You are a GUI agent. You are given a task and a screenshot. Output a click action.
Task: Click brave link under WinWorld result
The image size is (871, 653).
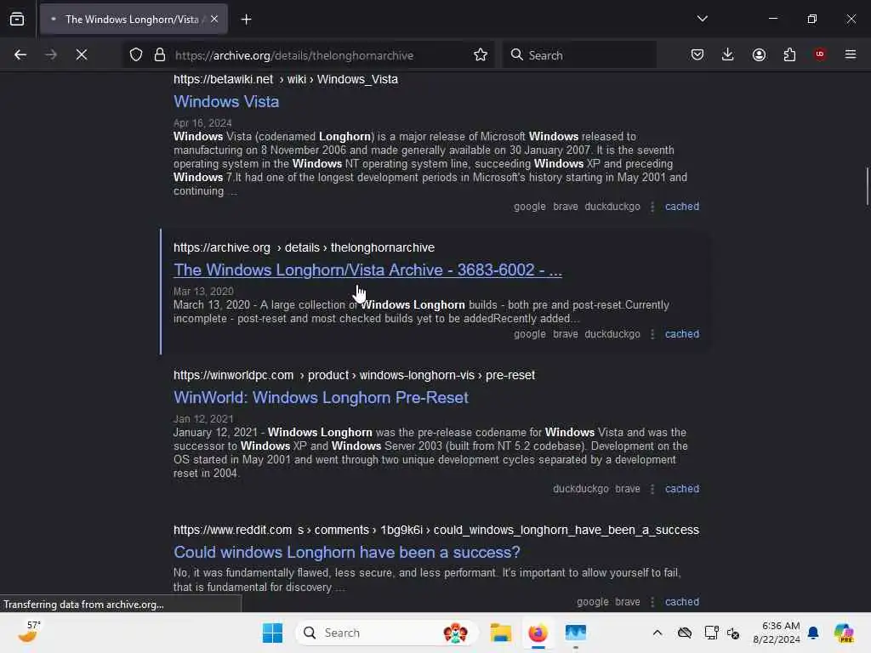point(628,489)
